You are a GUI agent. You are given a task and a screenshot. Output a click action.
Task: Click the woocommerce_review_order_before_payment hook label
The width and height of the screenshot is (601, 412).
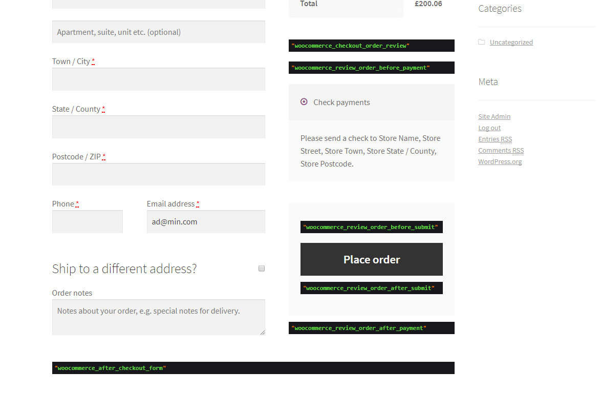(372, 68)
